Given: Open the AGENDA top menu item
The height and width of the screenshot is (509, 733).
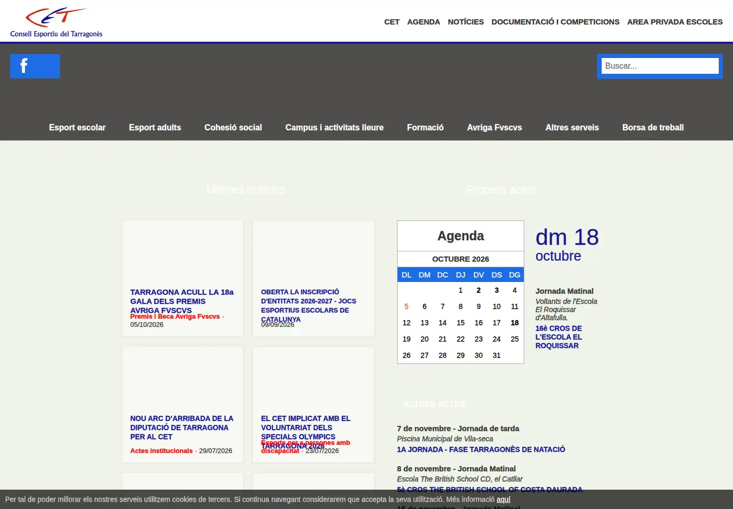Looking at the screenshot, I should click(424, 22).
